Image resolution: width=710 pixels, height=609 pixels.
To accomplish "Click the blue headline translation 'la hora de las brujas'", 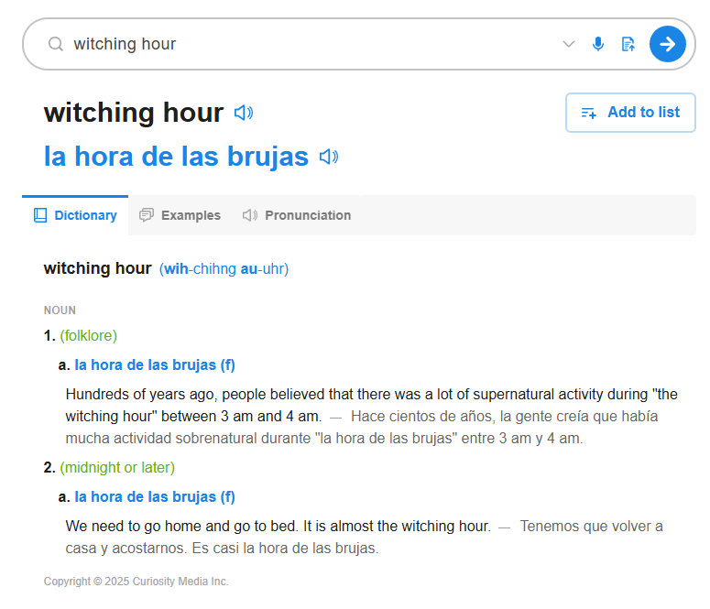I will [x=176, y=157].
